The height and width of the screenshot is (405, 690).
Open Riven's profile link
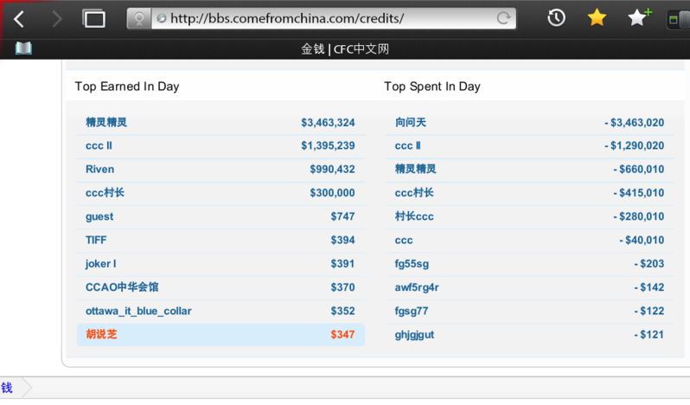tap(99, 170)
